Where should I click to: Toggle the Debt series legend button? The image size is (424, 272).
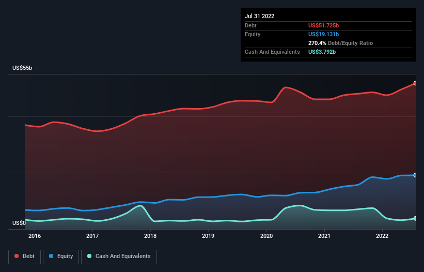pyautogui.click(x=24, y=256)
